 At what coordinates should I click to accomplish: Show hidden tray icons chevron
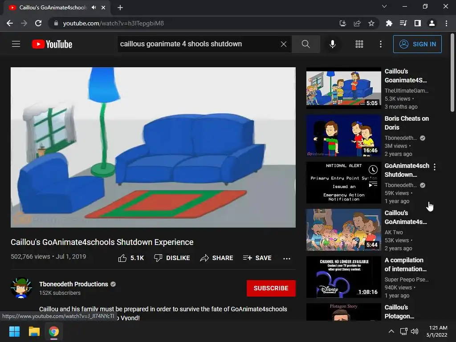tap(391, 331)
